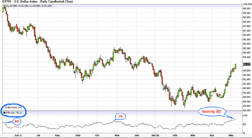252x138 pixels.
Task: Select the 'Jan 18' label on time axis
Action: pyautogui.click(x=155, y=135)
